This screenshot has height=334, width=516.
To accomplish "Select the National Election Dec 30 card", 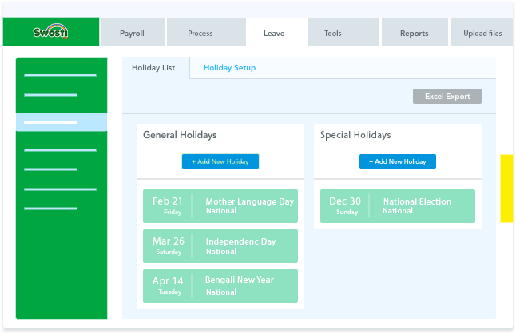I will tap(398, 206).
